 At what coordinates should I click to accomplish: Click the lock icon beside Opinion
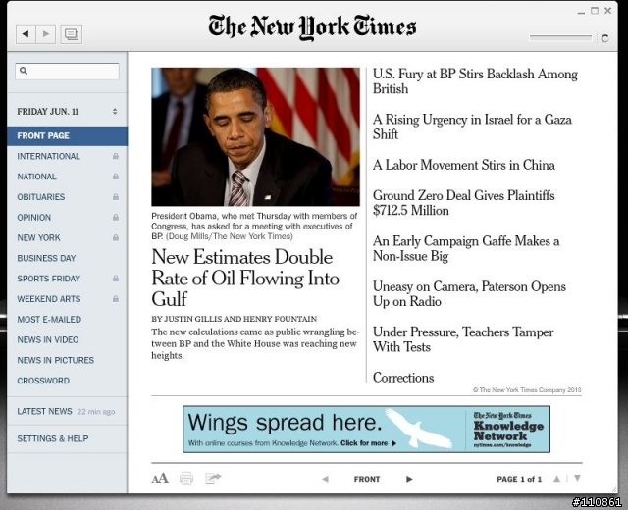[116, 218]
